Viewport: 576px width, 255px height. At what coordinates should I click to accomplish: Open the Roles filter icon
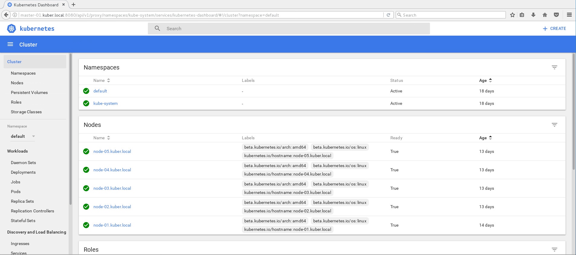tap(555, 250)
